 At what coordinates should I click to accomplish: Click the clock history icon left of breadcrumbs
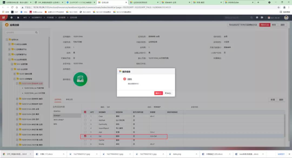[x=12, y=18]
